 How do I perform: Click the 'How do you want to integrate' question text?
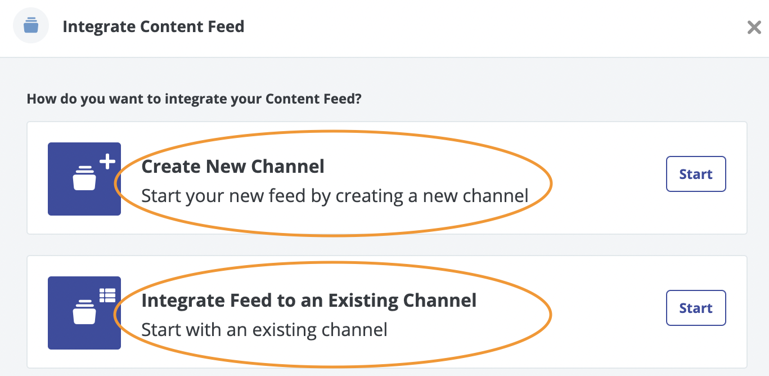(194, 100)
